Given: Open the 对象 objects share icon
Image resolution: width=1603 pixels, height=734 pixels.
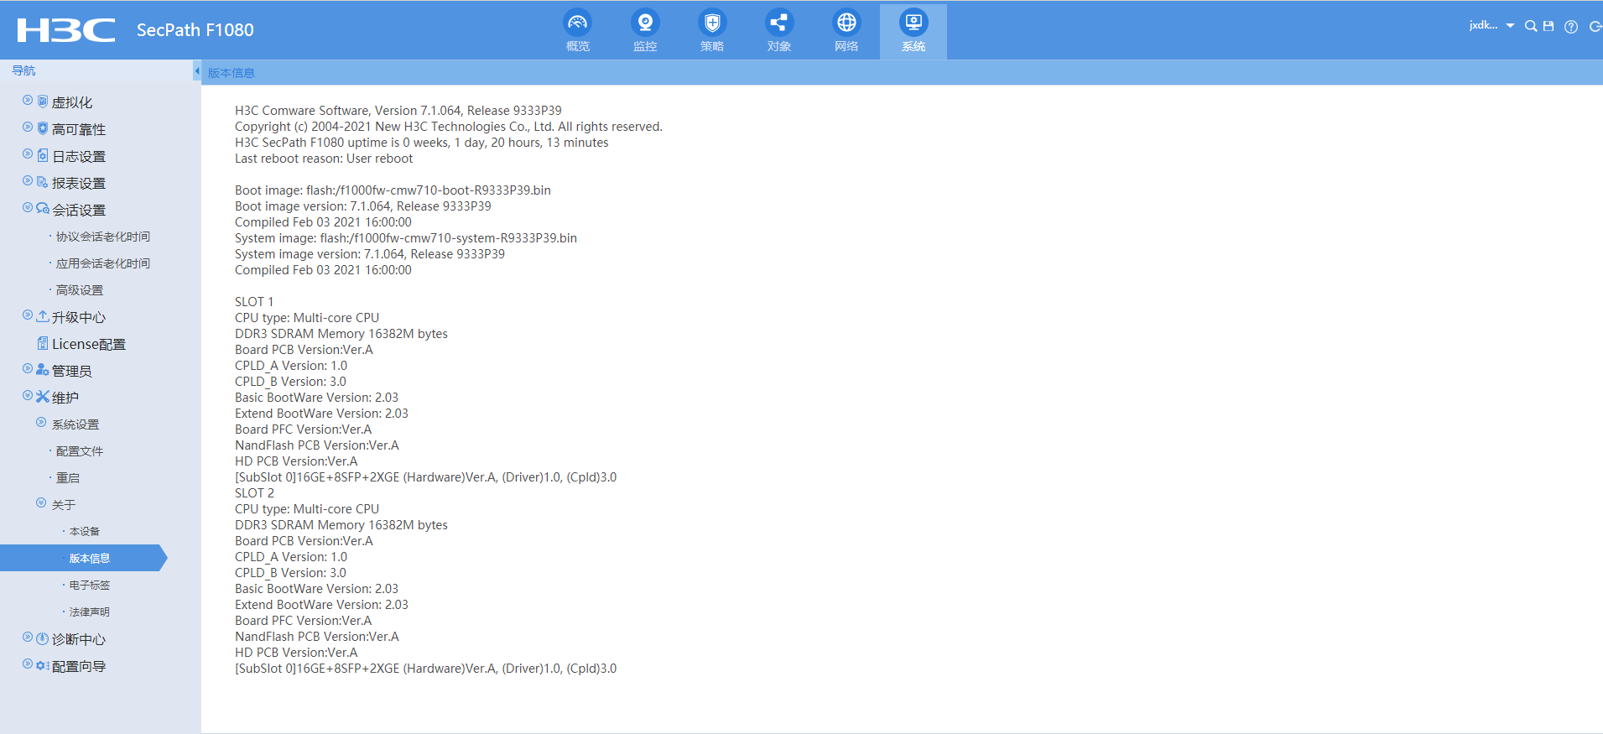Looking at the screenshot, I should [779, 23].
